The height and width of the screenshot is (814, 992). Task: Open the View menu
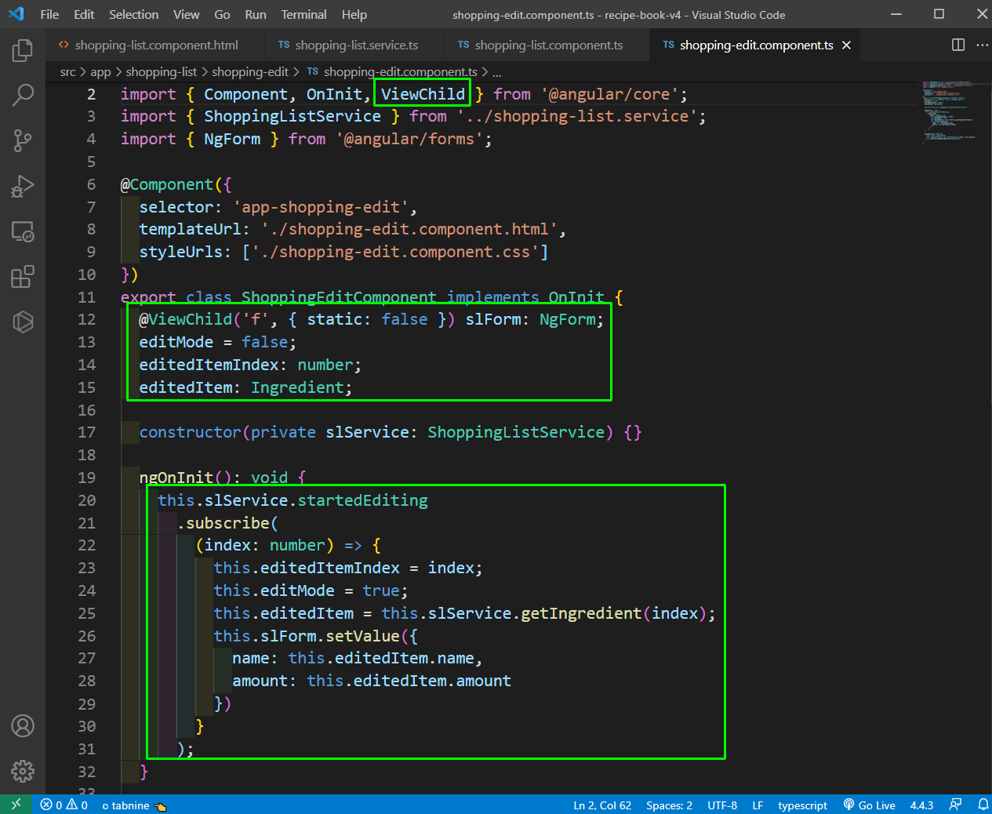[186, 14]
